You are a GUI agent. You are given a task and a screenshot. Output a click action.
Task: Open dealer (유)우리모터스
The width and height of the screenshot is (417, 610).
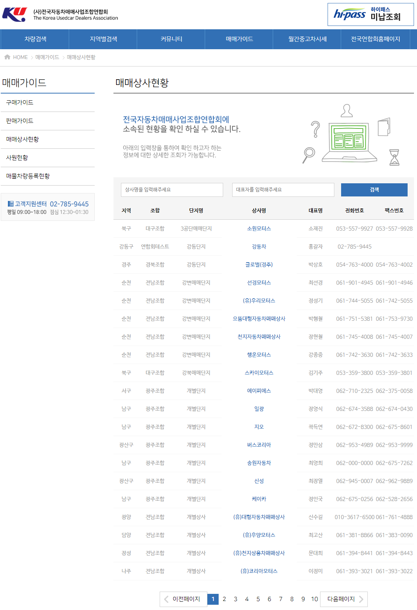coord(259,300)
